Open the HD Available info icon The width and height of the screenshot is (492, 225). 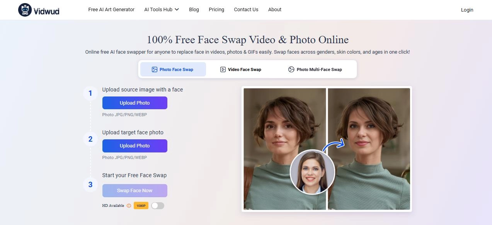click(x=129, y=206)
